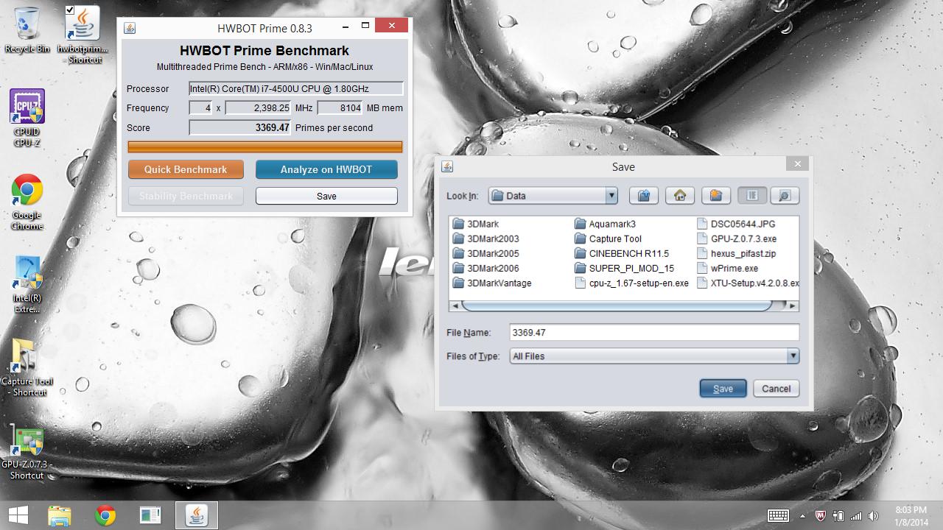Open the Windows Start button

pyautogui.click(x=19, y=515)
